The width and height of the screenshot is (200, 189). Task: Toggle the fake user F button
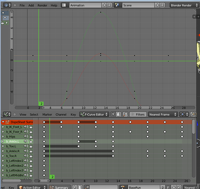[x=168, y=187]
